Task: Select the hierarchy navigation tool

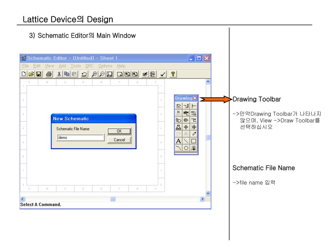Action: pos(178,127)
